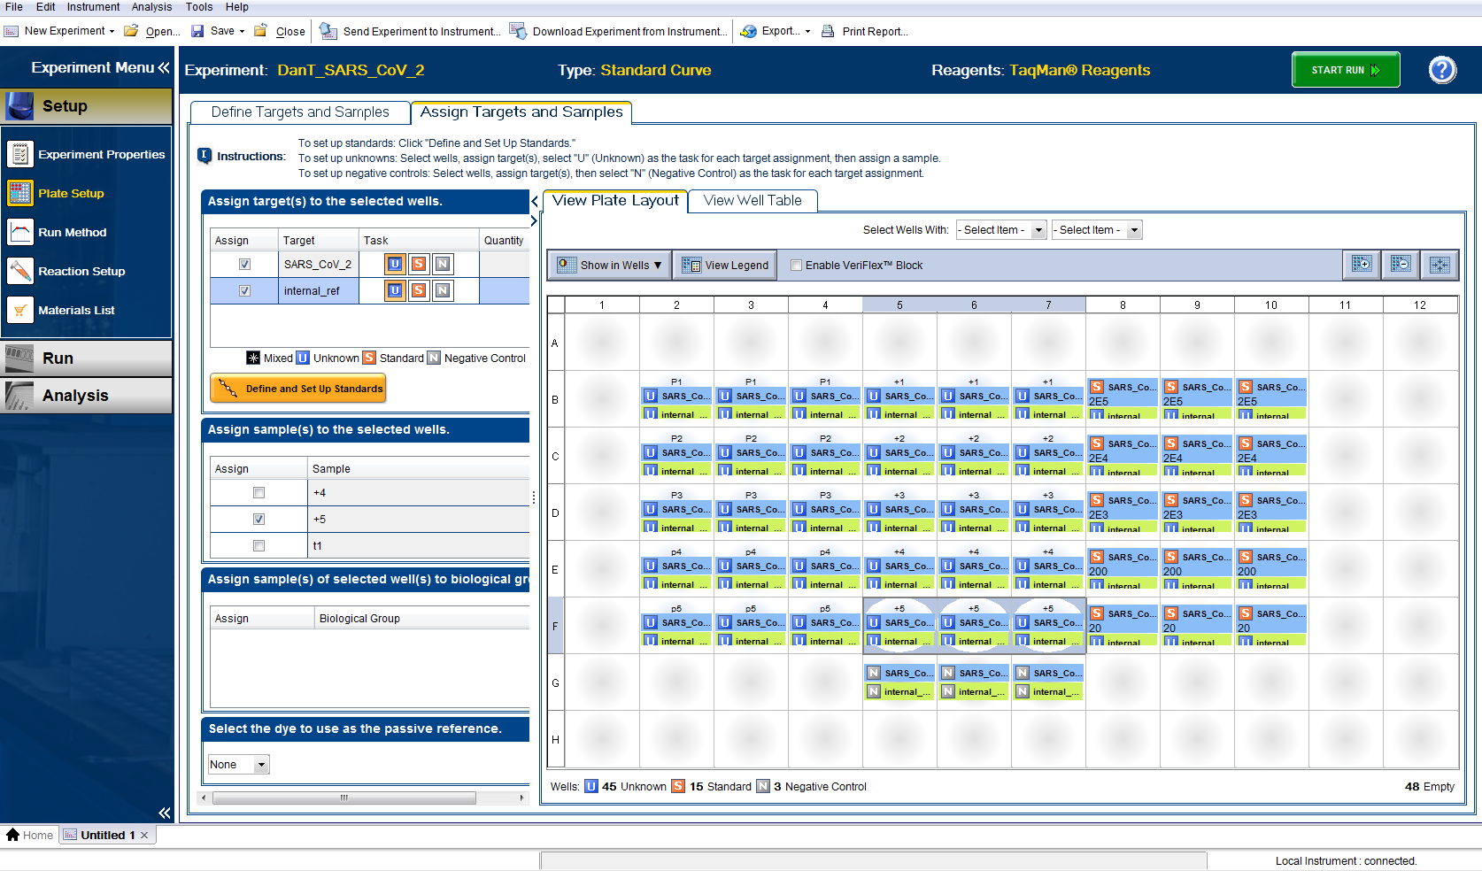The width and height of the screenshot is (1482, 871).
Task: Collapse the Experiment Menu chevrons
Action: click(164, 67)
